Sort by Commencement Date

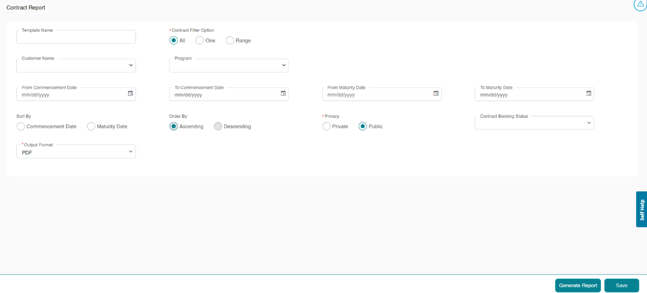coord(21,127)
